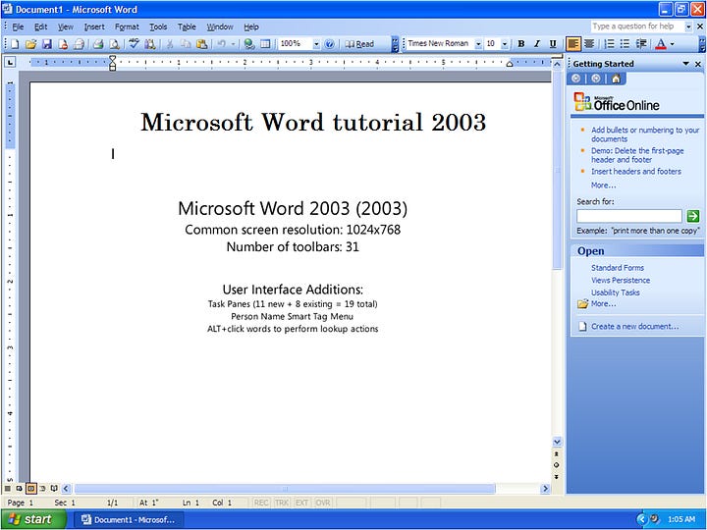Undo the last action with the Undo icon
707x530 pixels.
pos(221,44)
